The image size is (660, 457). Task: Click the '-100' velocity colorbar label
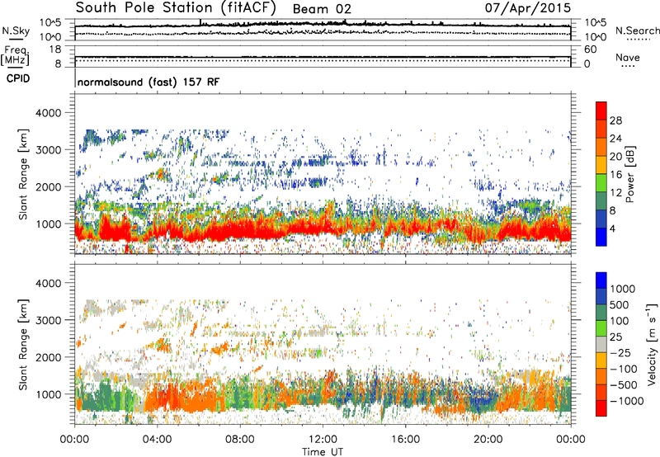tap(624, 369)
